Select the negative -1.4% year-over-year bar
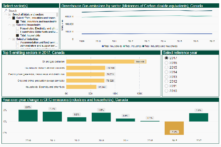The width and height of the screenshot is (221, 147). (175, 128)
